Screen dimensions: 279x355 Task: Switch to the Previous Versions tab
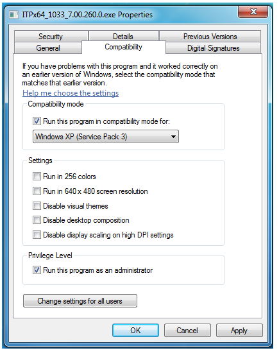(x=210, y=36)
